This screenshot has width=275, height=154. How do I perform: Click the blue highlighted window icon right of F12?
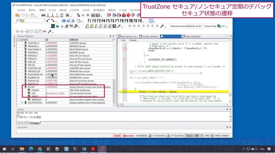151,21
